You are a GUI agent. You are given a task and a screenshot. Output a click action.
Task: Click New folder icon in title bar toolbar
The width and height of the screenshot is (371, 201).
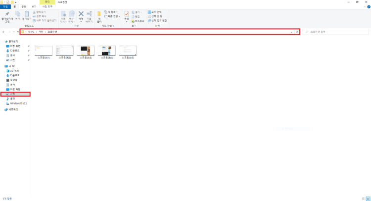pyautogui.click(x=12, y=2)
